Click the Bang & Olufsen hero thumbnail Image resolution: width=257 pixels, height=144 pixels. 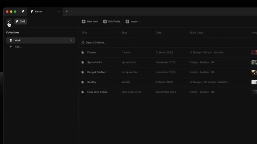click(254, 72)
